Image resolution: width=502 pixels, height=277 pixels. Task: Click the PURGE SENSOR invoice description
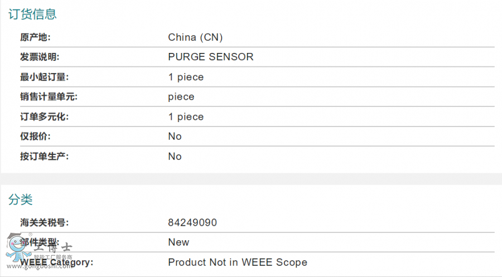pyautogui.click(x=211, y=57)
